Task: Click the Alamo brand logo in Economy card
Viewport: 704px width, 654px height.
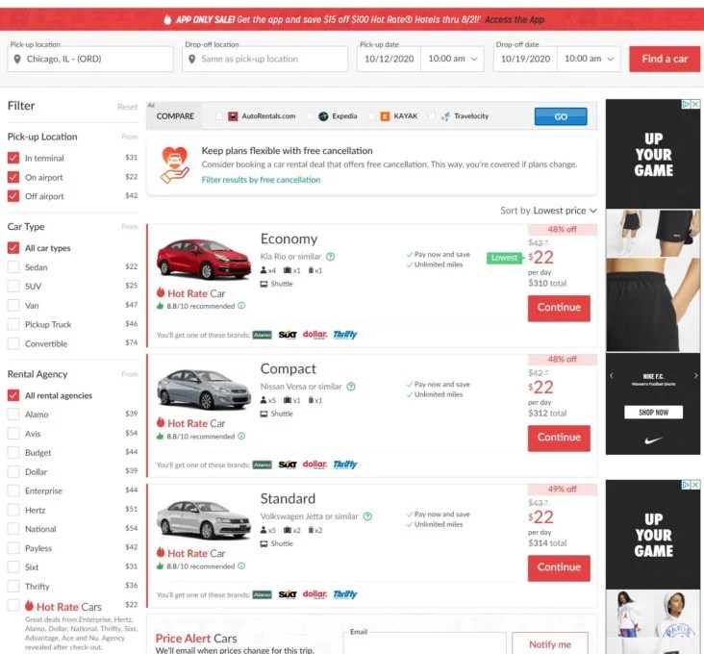Action: 263,335
